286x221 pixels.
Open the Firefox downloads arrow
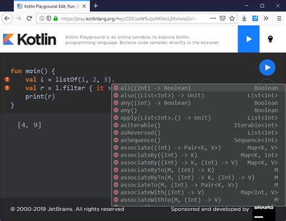244,19
